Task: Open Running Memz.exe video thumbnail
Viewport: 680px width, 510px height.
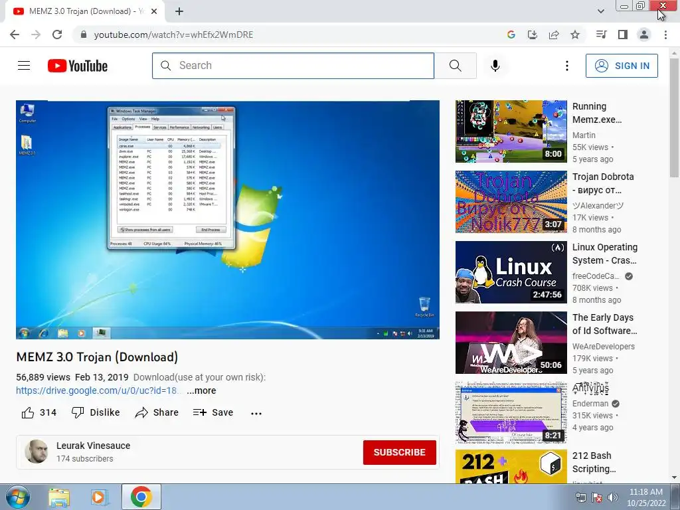Action: (511, 131)
